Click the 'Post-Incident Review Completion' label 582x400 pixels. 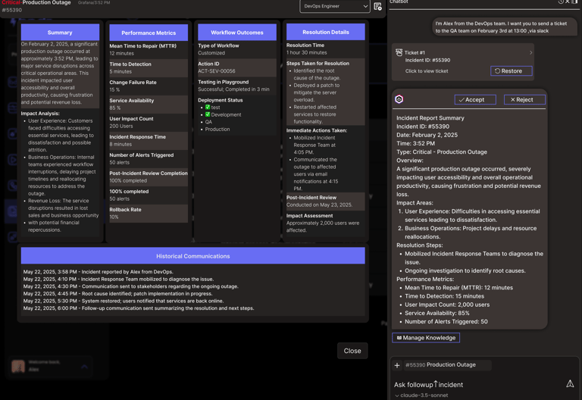[149, 173]
